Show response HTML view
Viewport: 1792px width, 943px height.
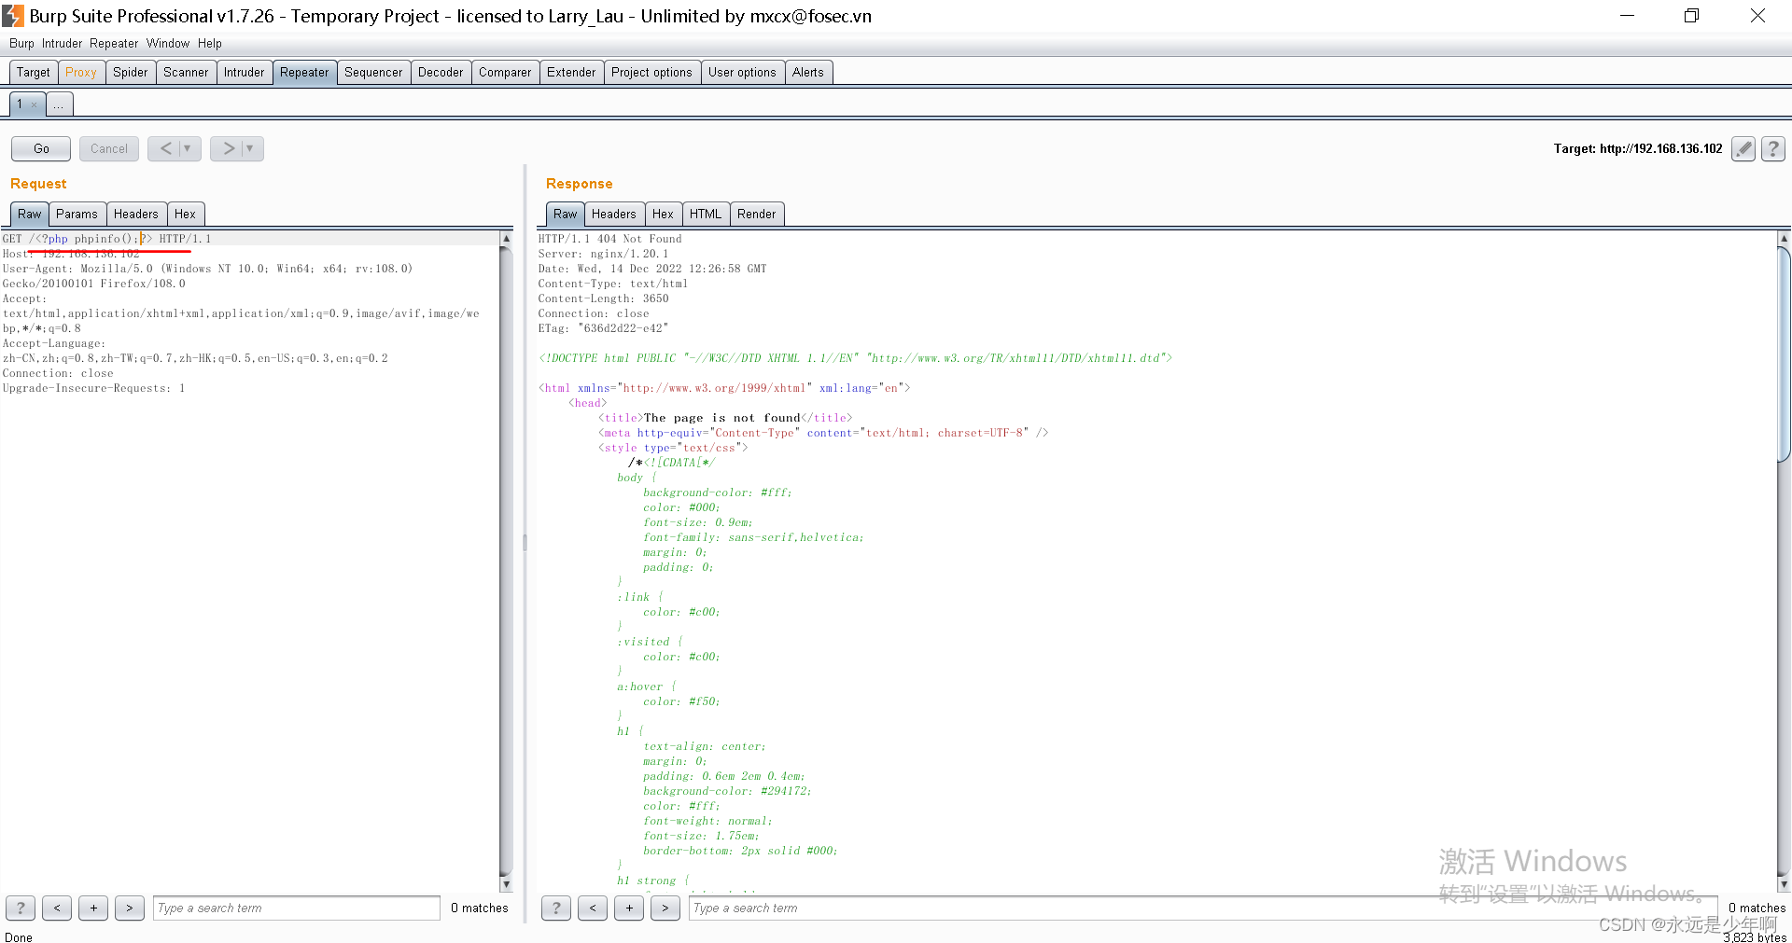[x=706, y=214]
